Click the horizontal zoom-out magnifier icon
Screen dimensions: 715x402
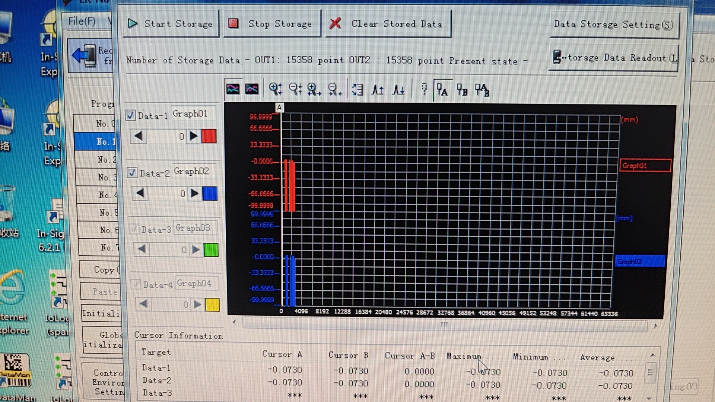pyautogui.click(x=334, y=89)
